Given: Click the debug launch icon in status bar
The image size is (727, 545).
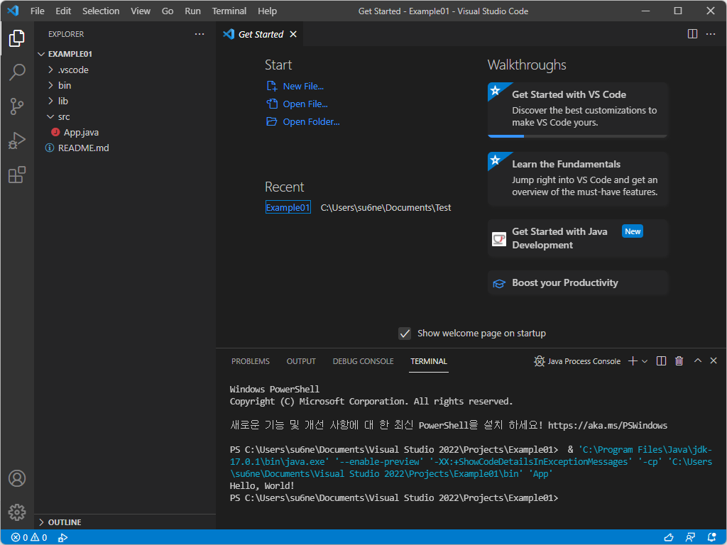Looking at the screenshot, I should [x=62, y=538].
